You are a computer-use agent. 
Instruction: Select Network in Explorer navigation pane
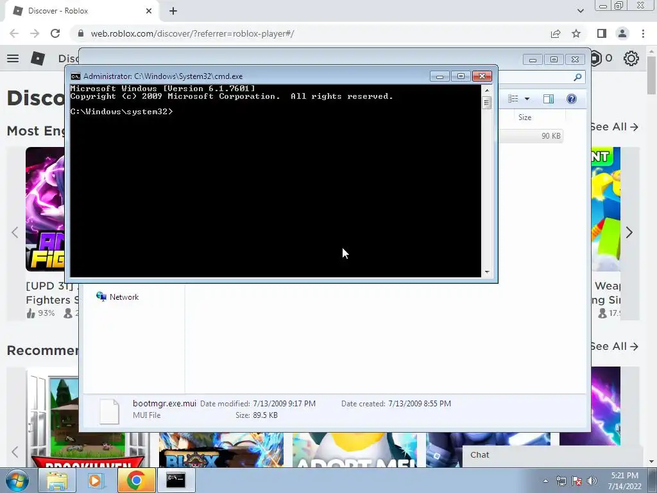pos(118,297)
